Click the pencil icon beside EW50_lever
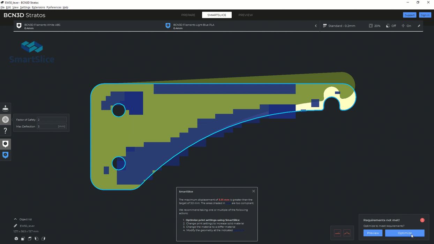Viewport: 434px width, 244px height. [15, 226]
